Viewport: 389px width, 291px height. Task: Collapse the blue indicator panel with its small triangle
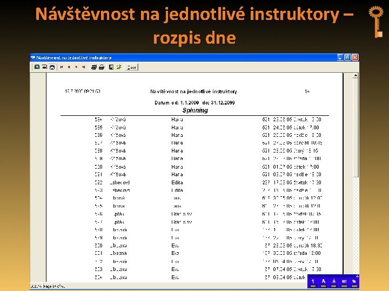[357, 276]
